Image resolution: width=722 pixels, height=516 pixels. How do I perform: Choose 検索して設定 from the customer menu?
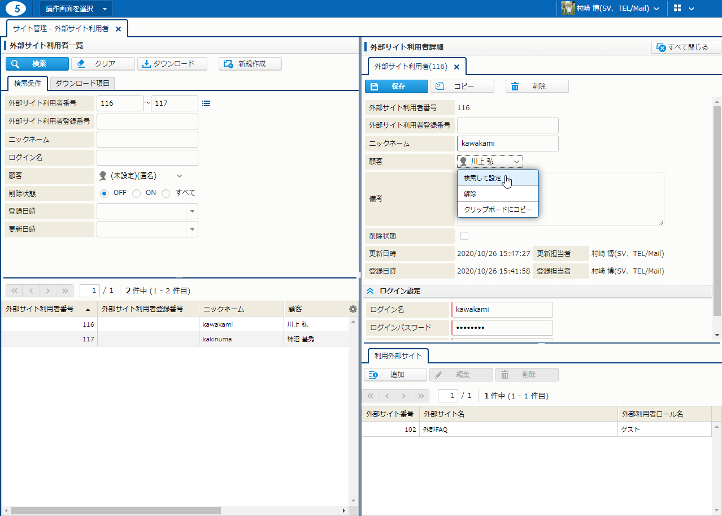482,178
